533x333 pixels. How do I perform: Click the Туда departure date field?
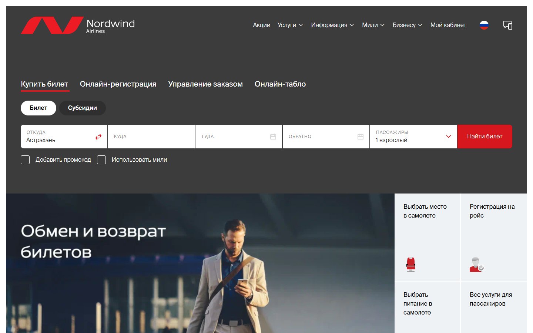pos(239,137)
